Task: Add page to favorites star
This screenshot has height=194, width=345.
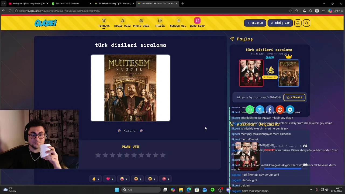Action: click(x=290, y=11)
